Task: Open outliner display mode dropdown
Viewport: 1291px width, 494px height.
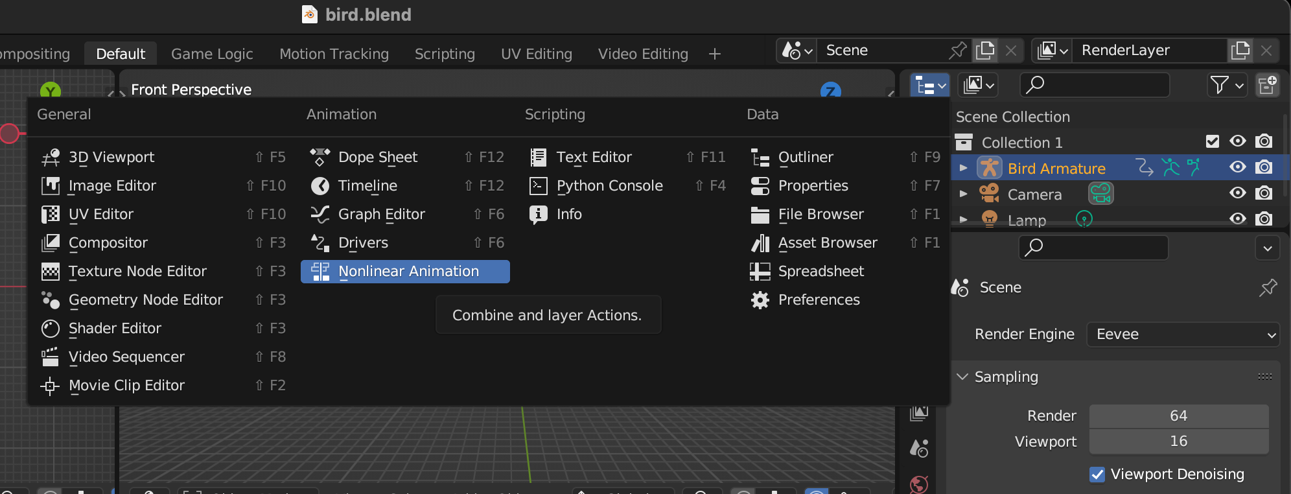Action: click(977, 85)
